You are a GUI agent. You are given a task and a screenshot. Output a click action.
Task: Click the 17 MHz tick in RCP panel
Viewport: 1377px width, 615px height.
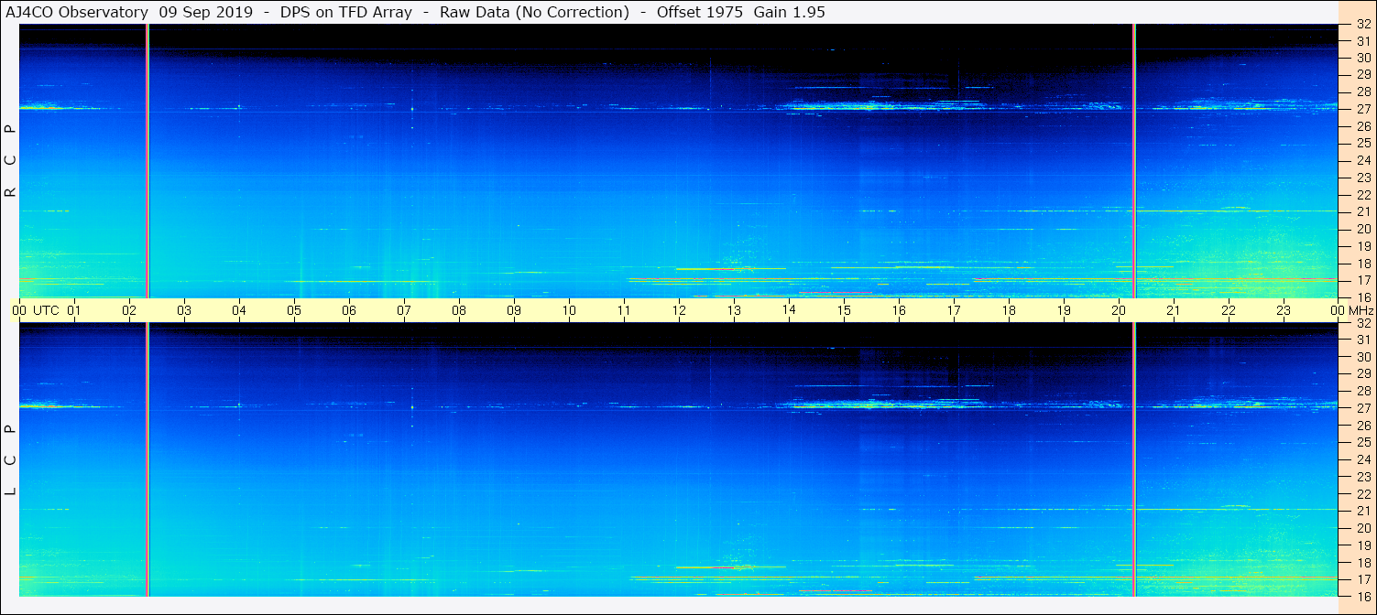[x=1363, y=280]
